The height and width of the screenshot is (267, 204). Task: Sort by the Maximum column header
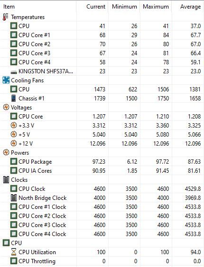click(x=156, y=7)
